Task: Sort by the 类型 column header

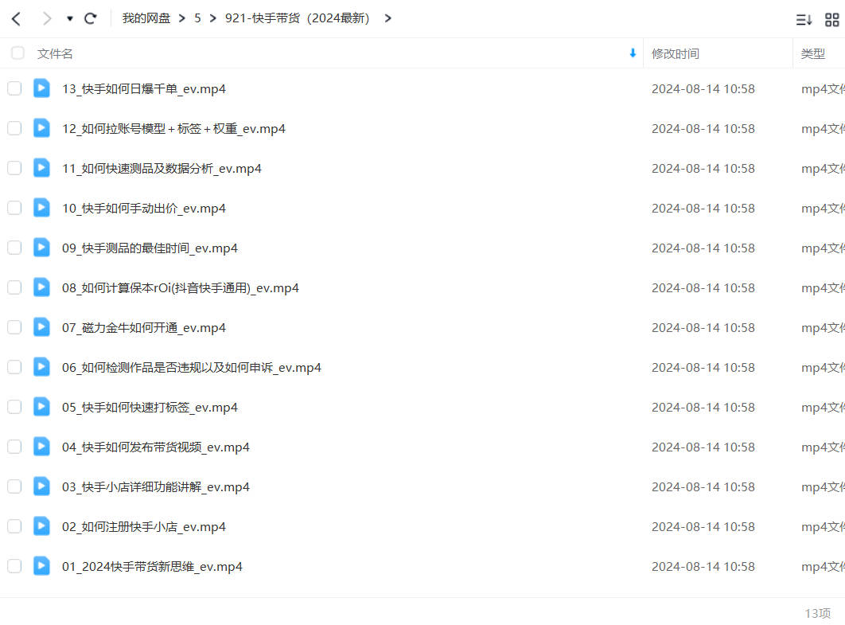Action: [812, 54]
